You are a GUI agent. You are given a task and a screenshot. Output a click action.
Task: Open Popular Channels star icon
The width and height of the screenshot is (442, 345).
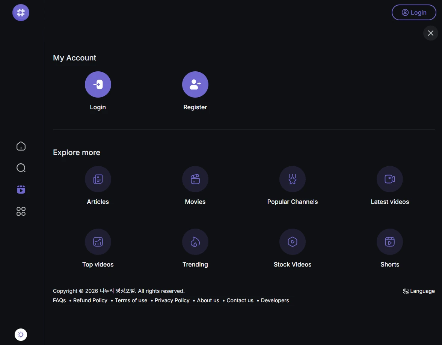pyautogui.click(x=292, y=179)
